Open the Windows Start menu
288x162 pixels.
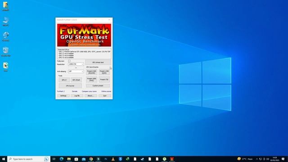click(x=4, y=159)
